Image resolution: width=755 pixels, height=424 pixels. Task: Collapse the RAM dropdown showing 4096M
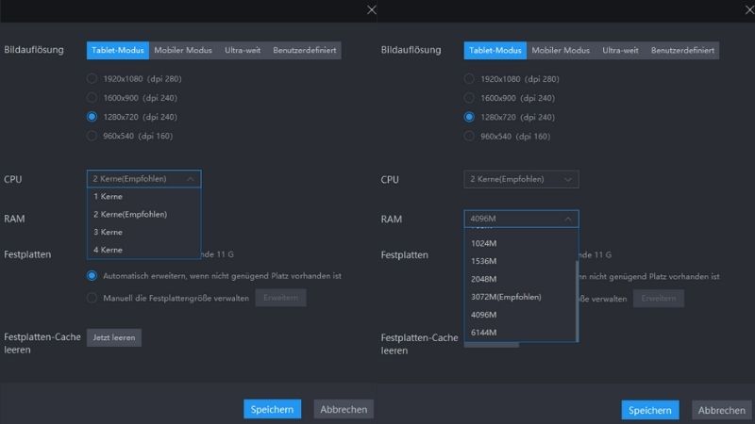(x=521, y=219)
